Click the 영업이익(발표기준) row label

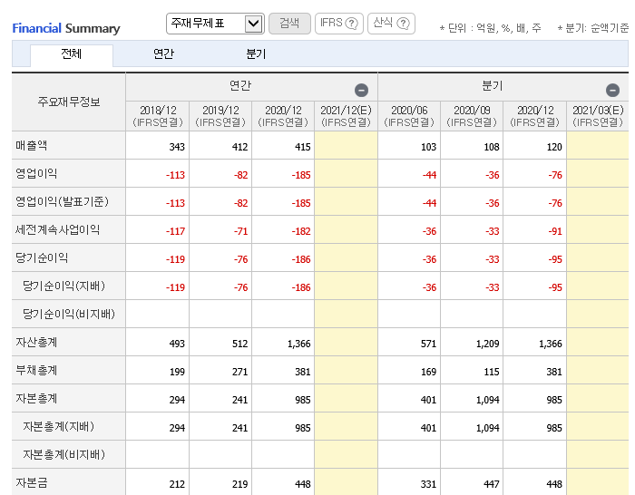pos(63,201)
